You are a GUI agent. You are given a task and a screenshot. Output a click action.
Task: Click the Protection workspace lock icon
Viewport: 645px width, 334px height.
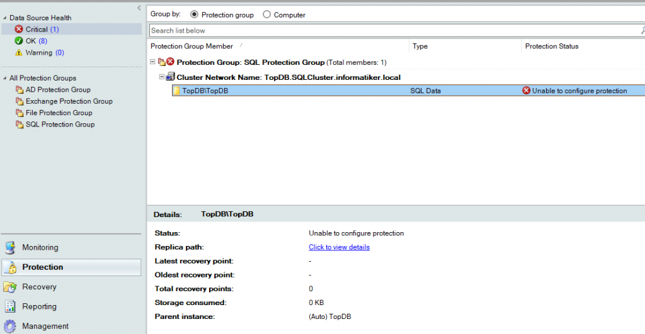pyautogui.click(x=11, y=267)
